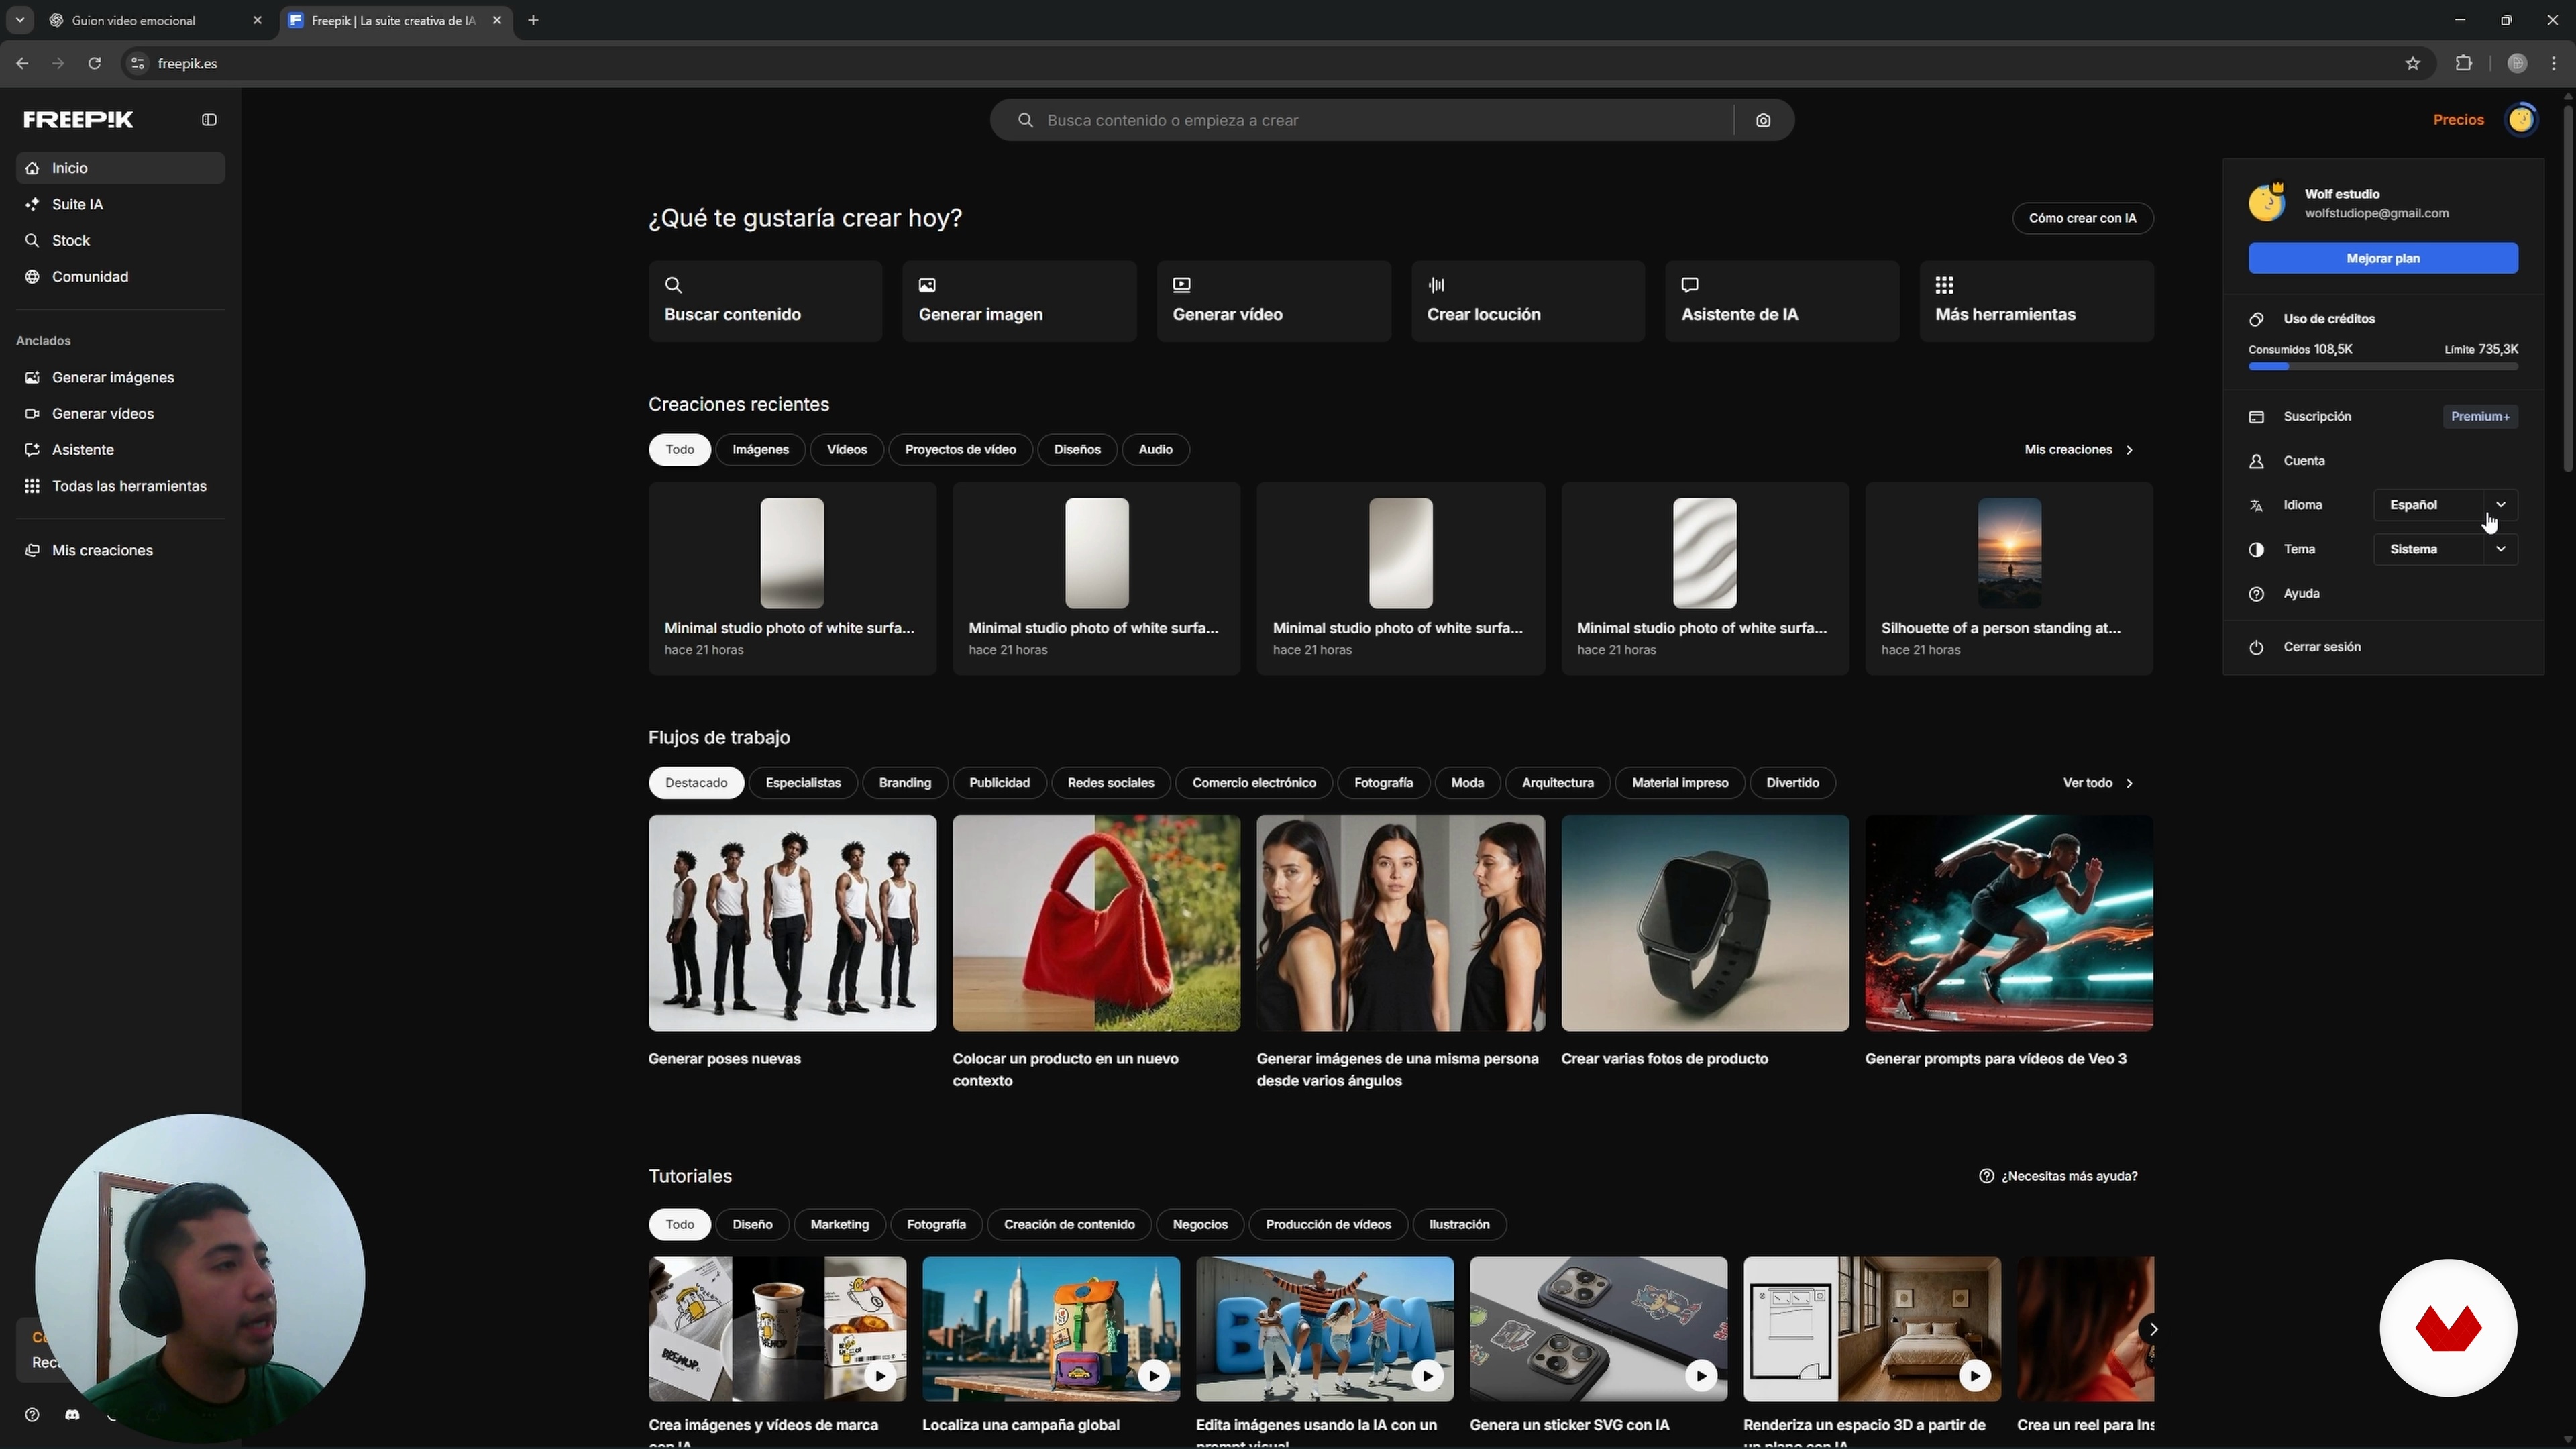Open Asistente in sidebar
The image size is (2576, 1449).
[121, 449]
